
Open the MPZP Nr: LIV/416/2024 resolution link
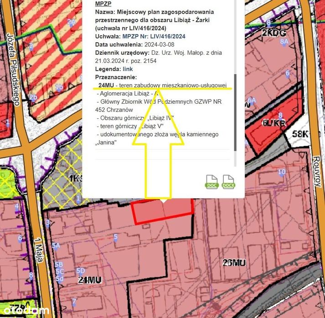[154, 36]
